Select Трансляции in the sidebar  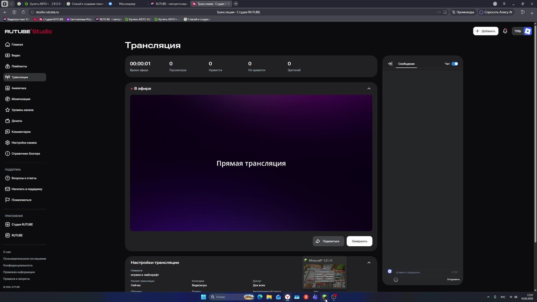[x=25, y=77]
